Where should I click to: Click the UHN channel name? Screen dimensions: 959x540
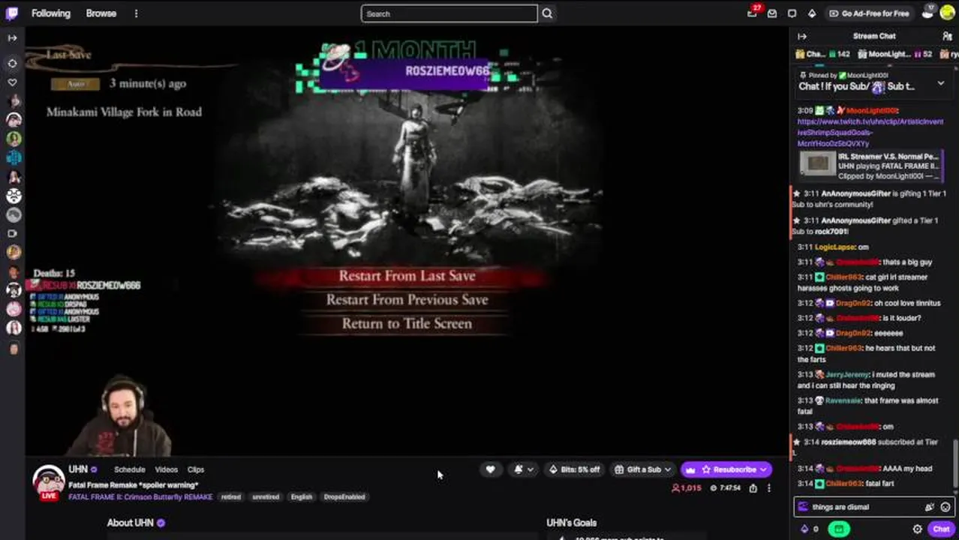78,469
